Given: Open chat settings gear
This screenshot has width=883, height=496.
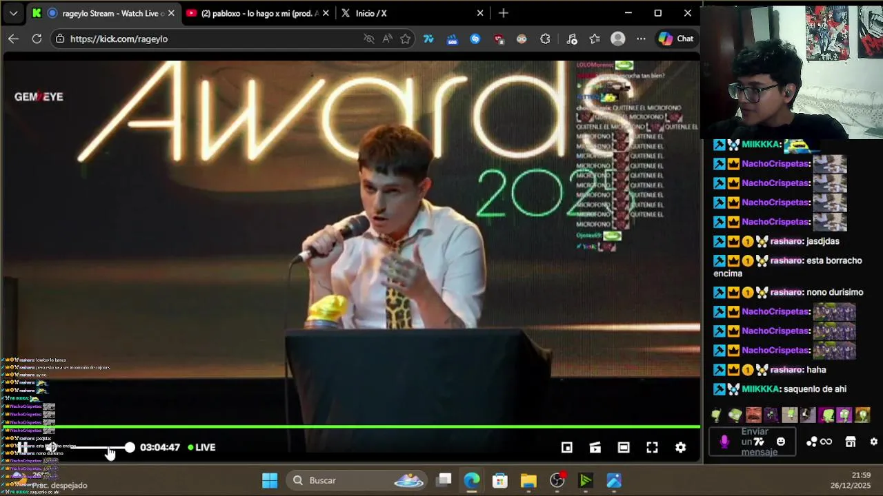Looking at the screenshot, I should click(874, 442).
